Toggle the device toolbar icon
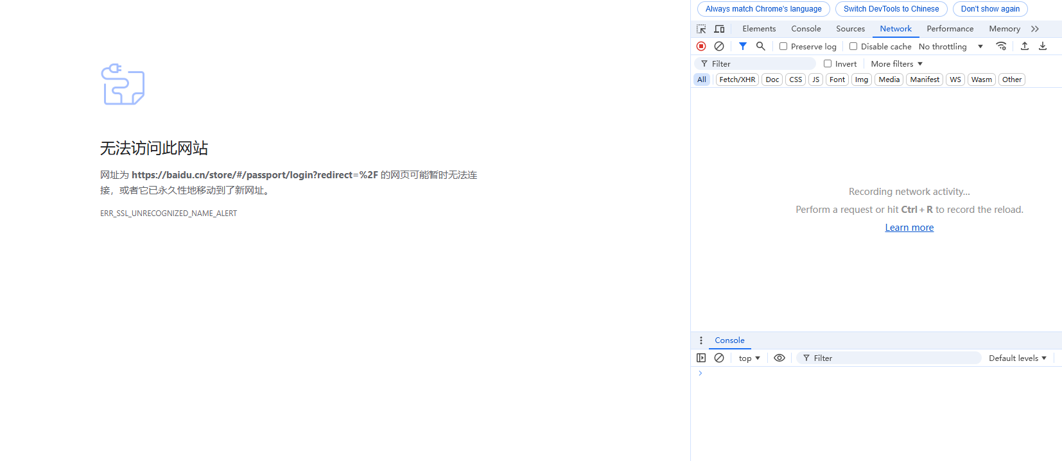 719,29
